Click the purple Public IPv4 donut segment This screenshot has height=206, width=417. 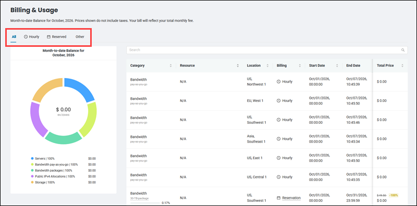(x=37, y=120)
